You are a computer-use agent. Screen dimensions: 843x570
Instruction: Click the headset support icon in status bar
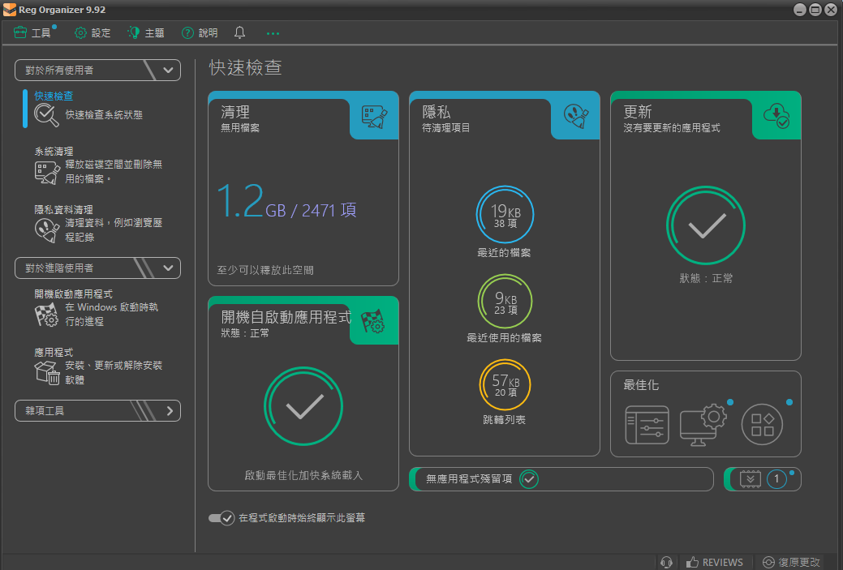pyautogui.click(x=666, y=562)
